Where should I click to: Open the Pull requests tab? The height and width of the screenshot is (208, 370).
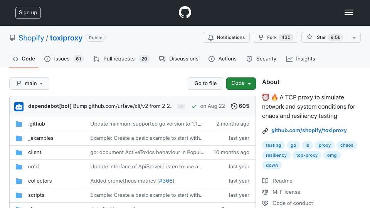point(121,59)
